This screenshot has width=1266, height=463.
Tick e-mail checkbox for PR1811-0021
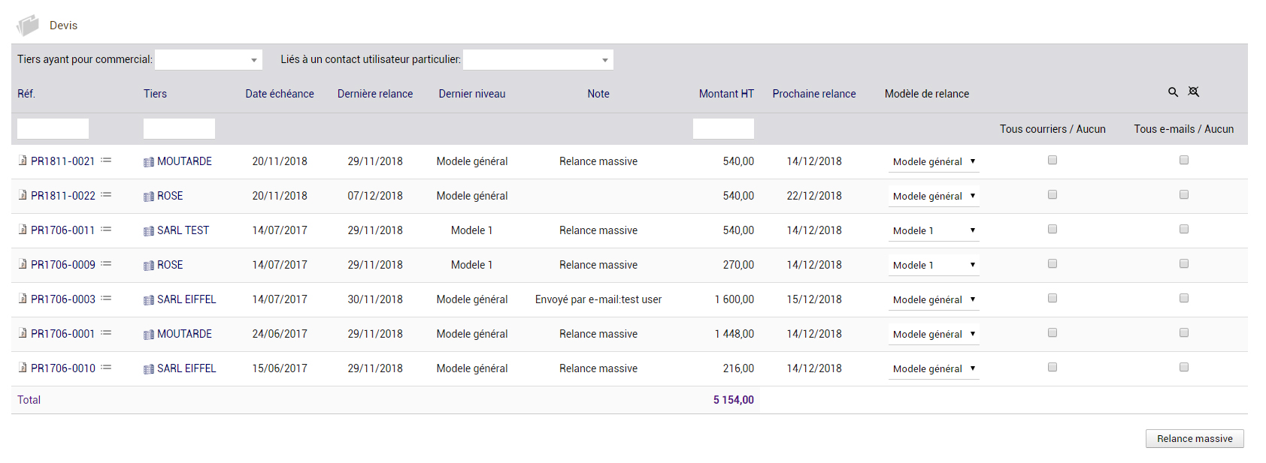coord(1184,160)
